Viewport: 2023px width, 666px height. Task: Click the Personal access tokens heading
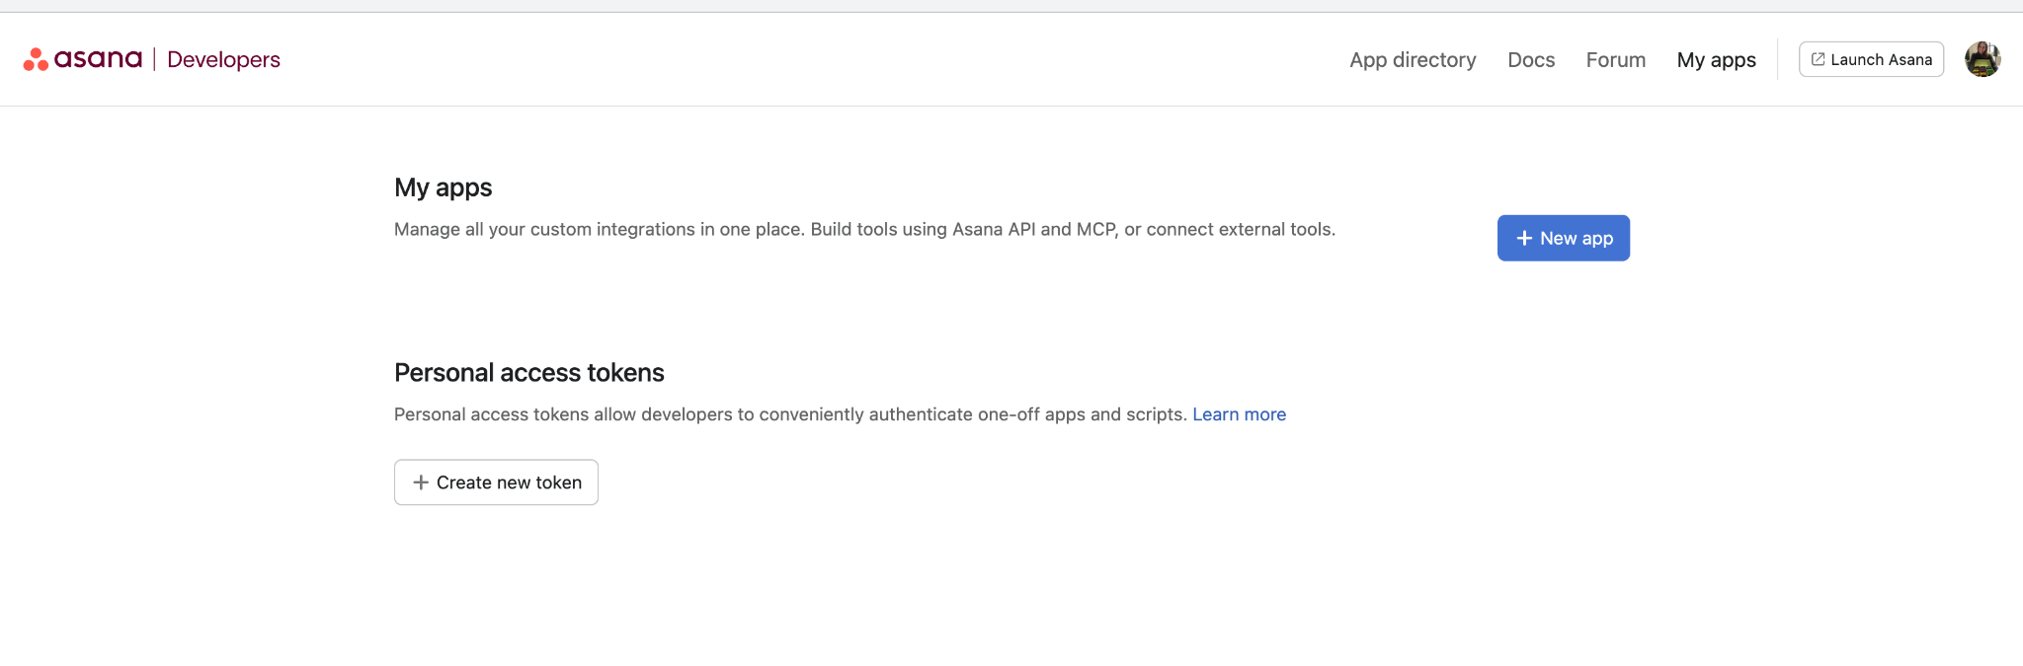point(528,373)
